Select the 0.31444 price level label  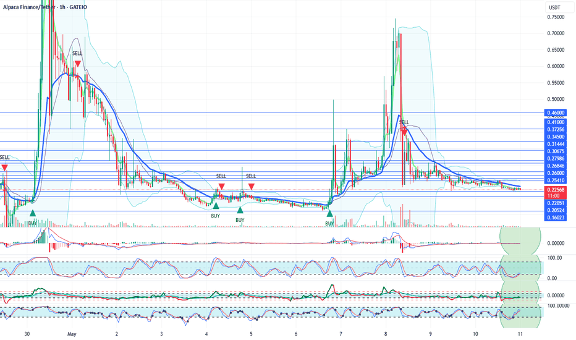coord(556,144)
